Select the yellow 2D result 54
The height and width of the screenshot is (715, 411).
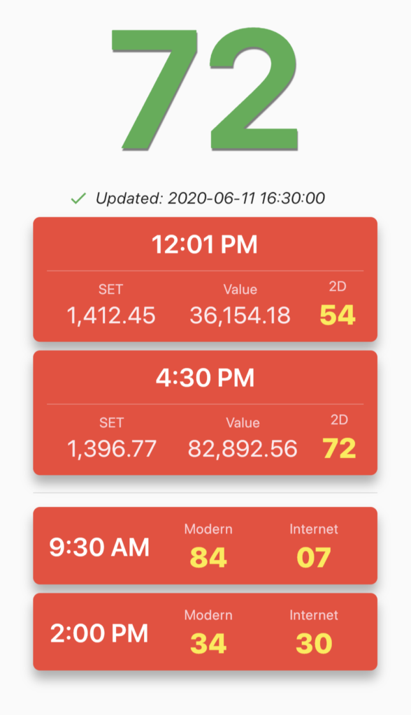[338, 315]
